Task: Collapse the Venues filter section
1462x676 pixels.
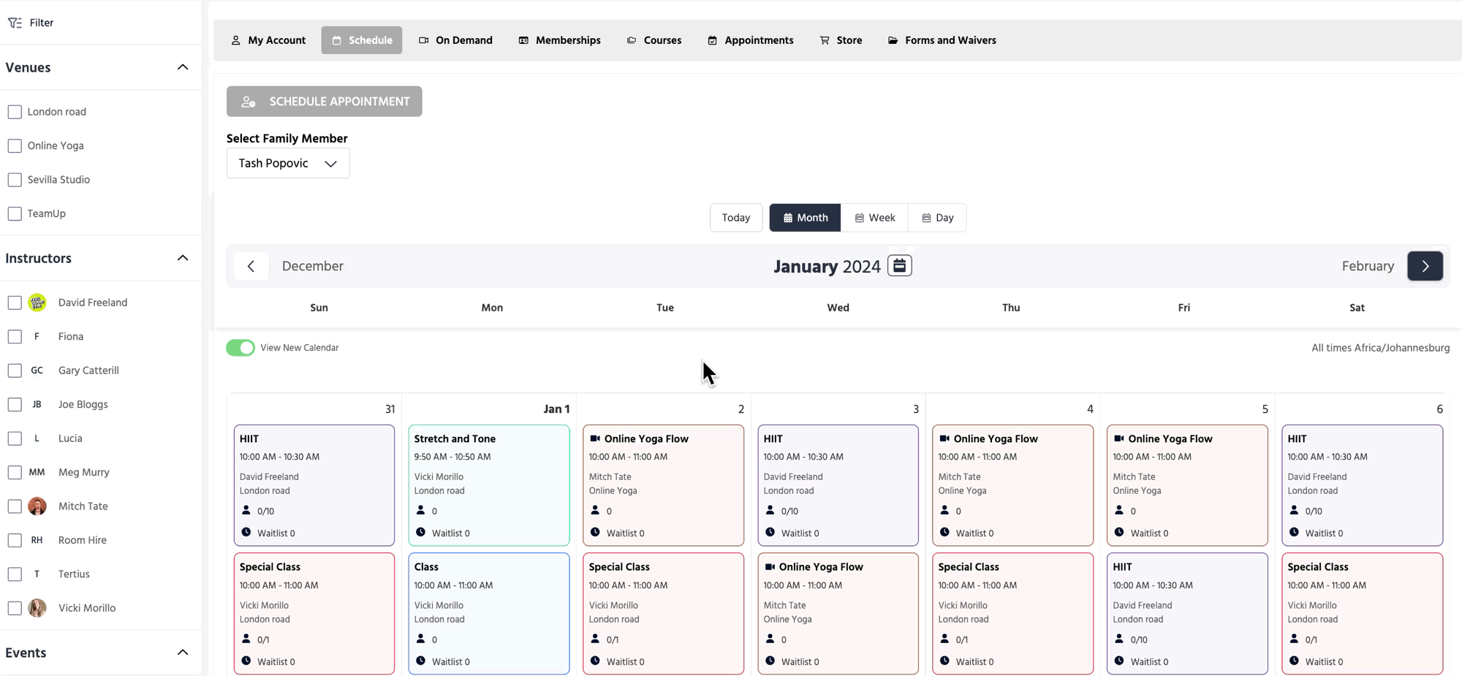Action: tap(183, 67)
